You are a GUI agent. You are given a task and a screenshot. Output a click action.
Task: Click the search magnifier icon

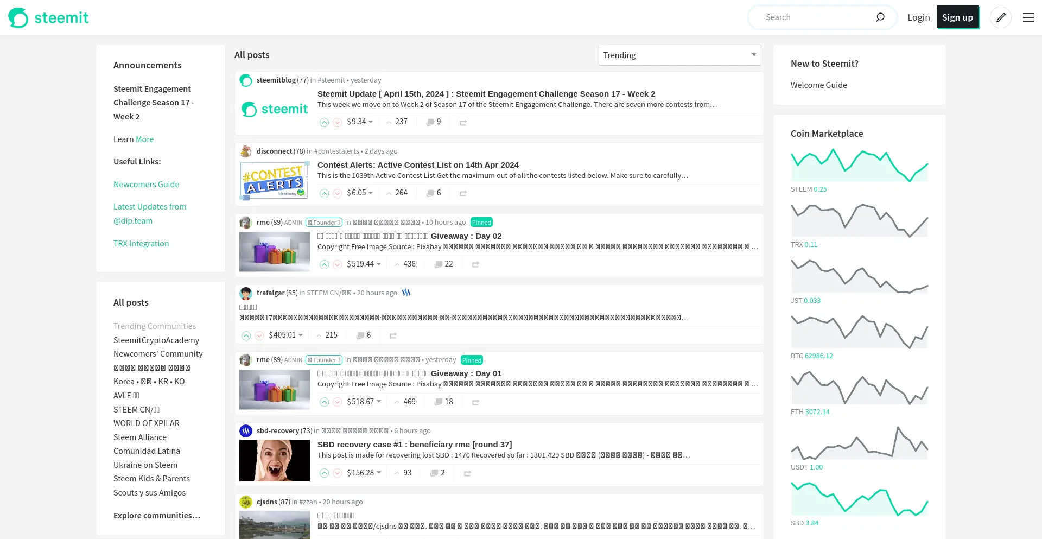point(880,17)
